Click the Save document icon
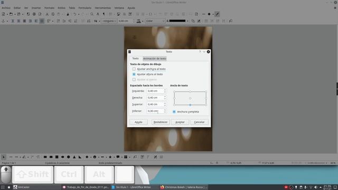This screenshot has width=338, height=190. point(19,14)
